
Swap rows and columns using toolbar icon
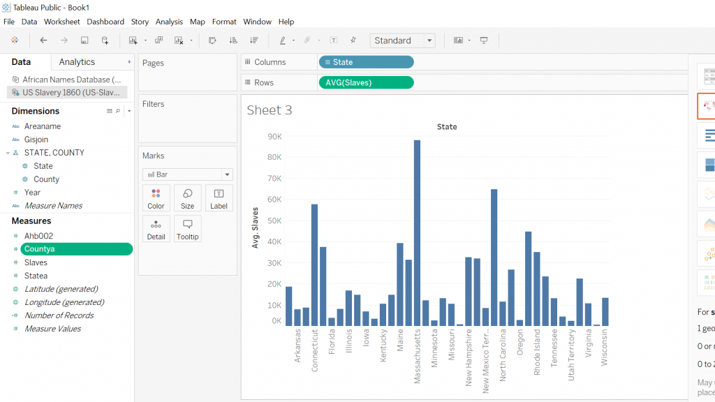(x=212, y=40)
